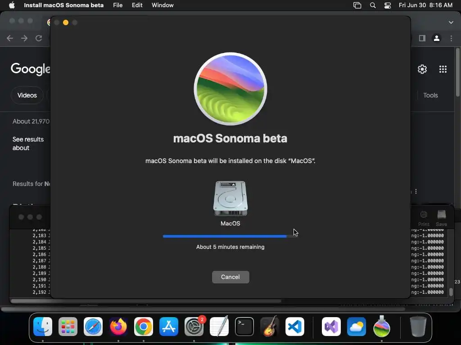Click the macOS Sonoma beta logo image

coord(230,88)
